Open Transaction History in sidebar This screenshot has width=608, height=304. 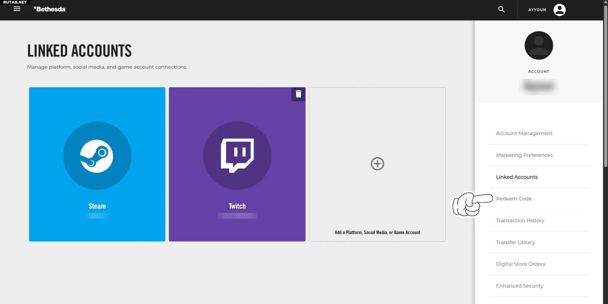pyautogui.click(x=520, y=220)
